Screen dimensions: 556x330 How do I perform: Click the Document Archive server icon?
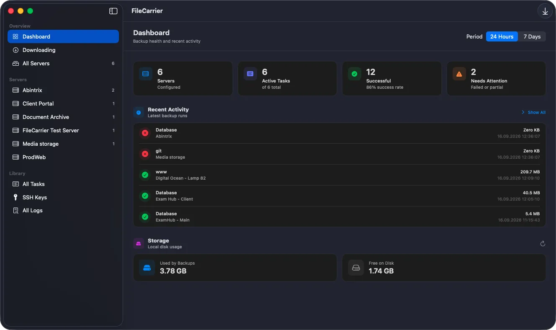[15, 117]
